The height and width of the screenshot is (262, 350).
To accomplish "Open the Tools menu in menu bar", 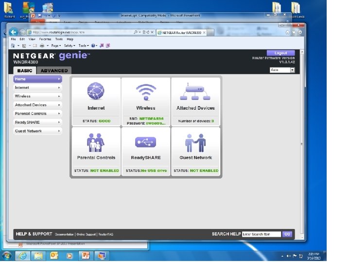I will pyautogui.click(x=59, y=39).
